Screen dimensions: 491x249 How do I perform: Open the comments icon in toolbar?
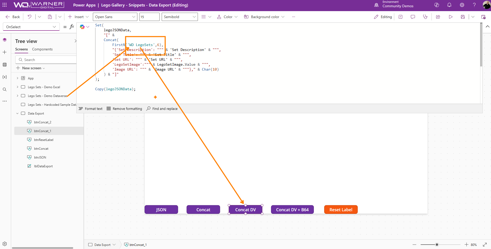[x=413, y=17]
